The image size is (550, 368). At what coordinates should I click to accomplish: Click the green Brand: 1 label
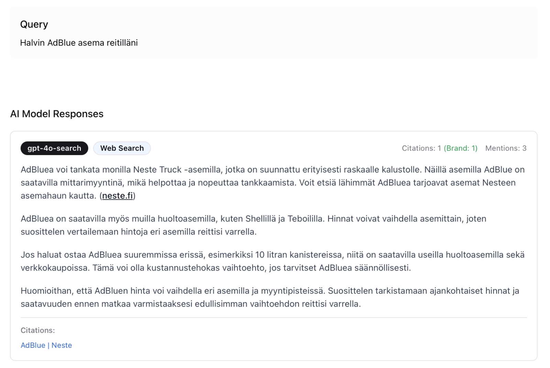coord(461,148)
